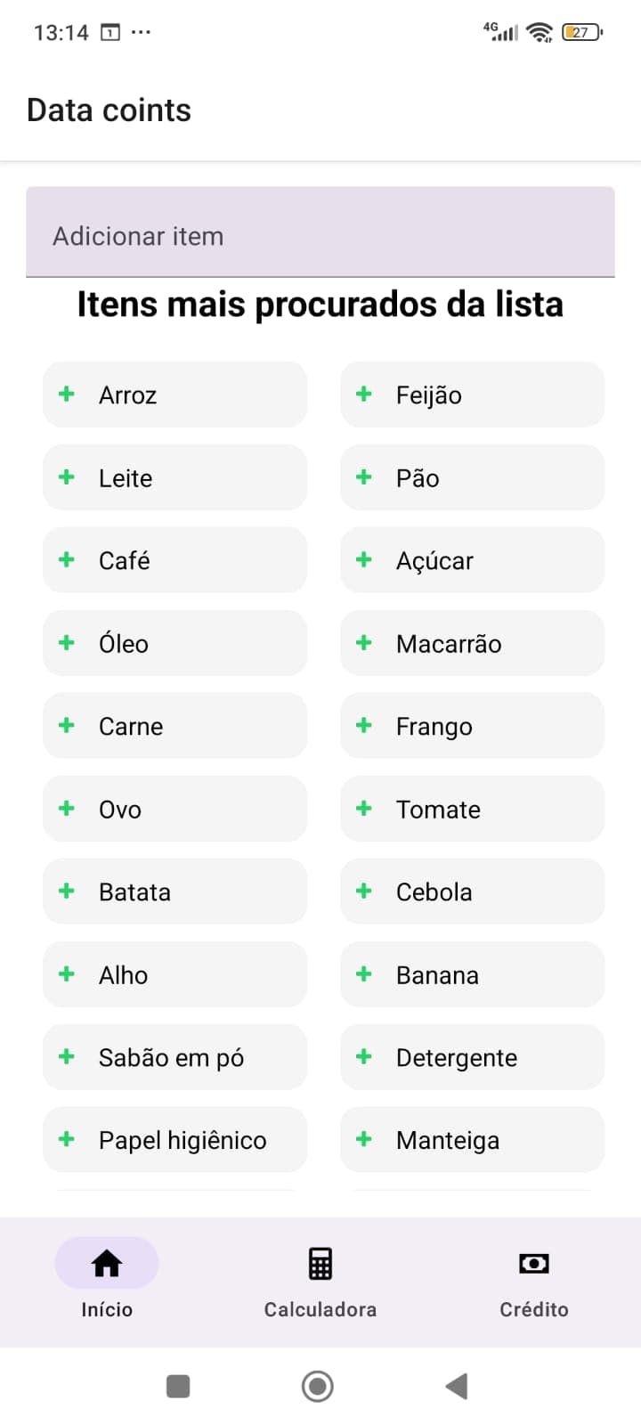Go to the Crédito tab label
641x1425 pixels.
(533, 1309)
